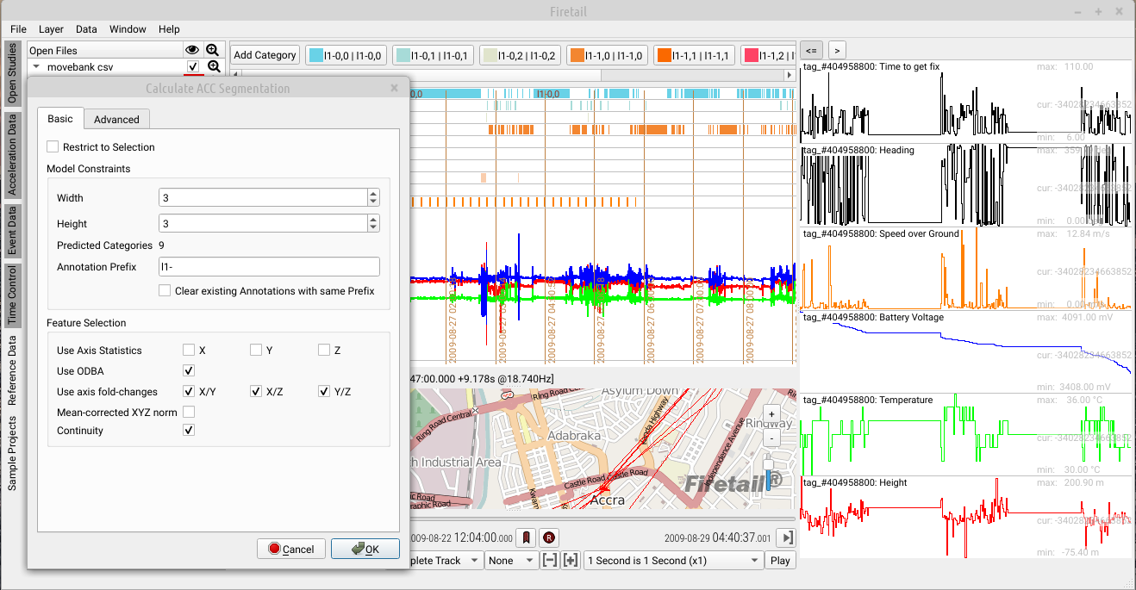Click the Add Category button
1136x590 pixels.
tap(265, 55)
